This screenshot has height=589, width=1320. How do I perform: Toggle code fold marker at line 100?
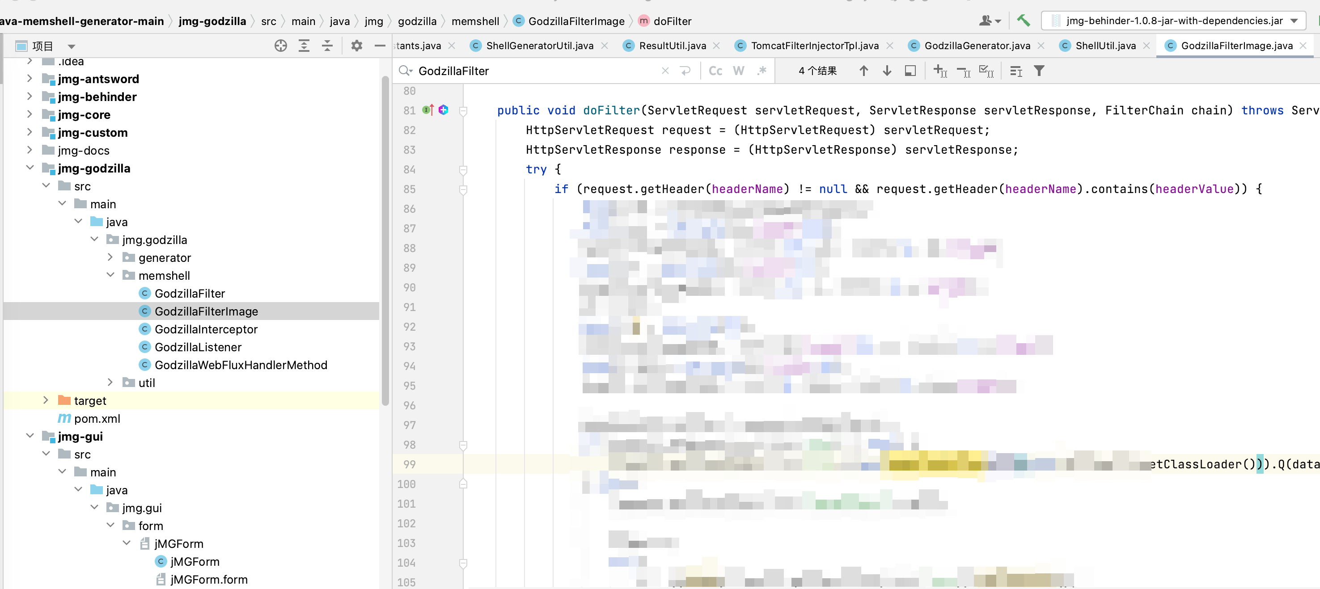pyautogui.click(x=463, y=484)
